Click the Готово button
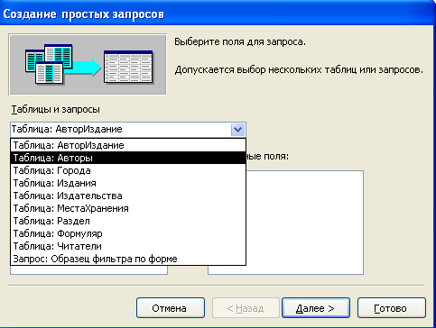Screen dimensions: 436x328 (x=392, y=308)
